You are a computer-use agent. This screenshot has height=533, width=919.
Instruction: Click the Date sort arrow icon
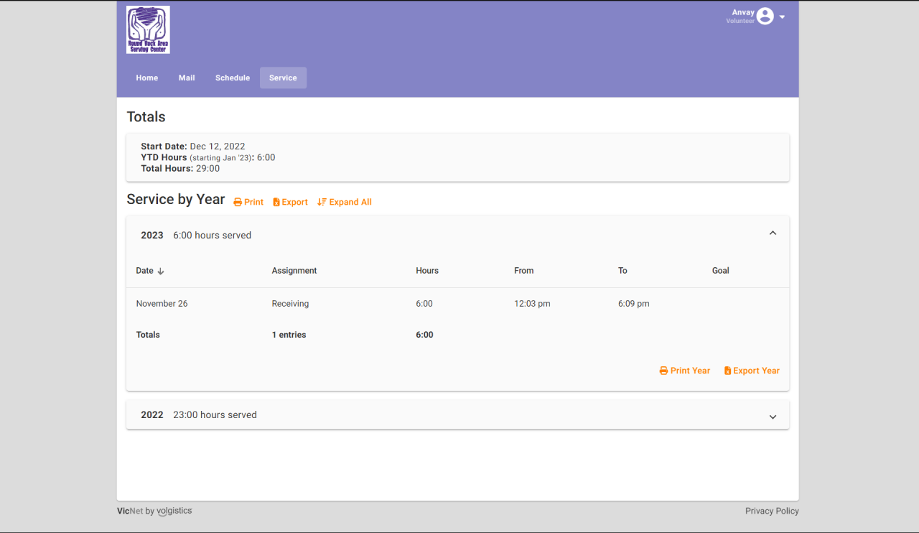coord(161,272)
